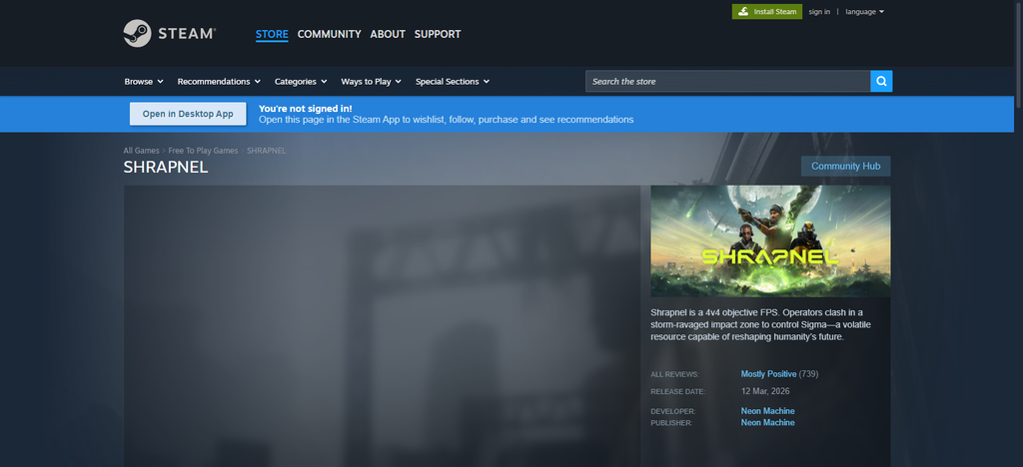Screen dimensions: 1023x467
Task: Expand the Categories menu
Action: click(301, 82)
